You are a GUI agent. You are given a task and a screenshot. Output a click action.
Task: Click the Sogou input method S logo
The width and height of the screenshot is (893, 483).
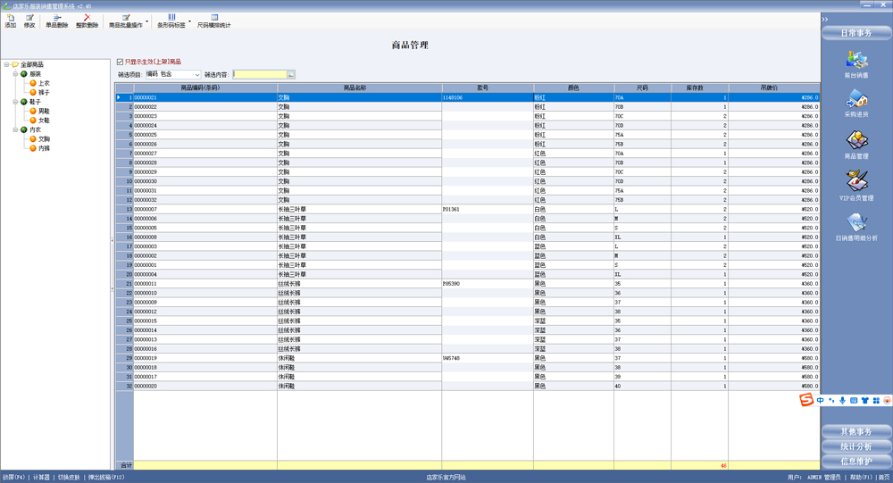point(806,400)
